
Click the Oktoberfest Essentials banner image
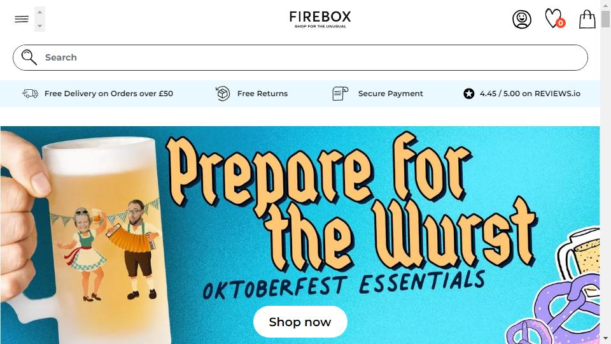pyautogui.click(x=300, y=235)
